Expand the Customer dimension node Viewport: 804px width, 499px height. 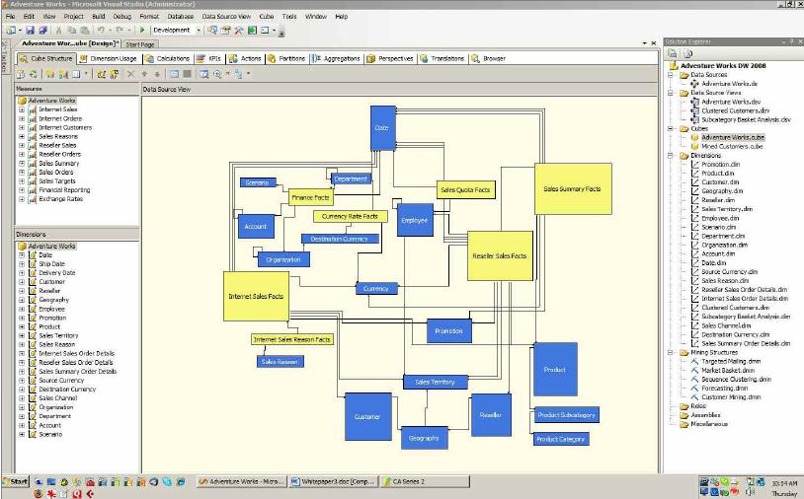(22, 282)
